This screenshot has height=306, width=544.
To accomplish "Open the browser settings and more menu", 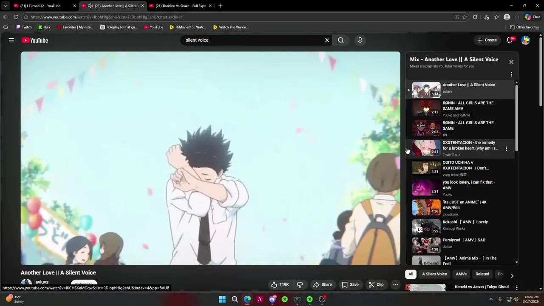I will (x=517, y=17).
